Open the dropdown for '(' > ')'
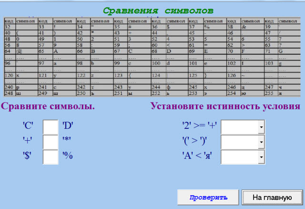 click(x=262, y=142)
